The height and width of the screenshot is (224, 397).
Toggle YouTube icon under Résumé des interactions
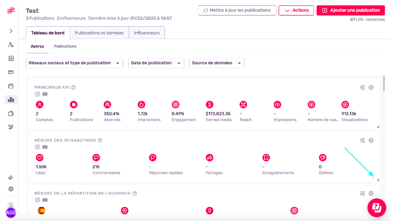pos(45,147)
